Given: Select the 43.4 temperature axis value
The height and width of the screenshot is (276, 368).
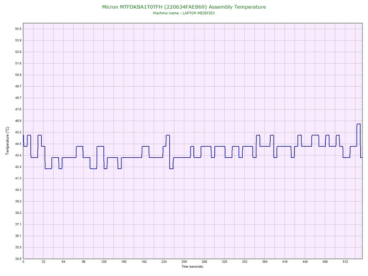Looking at the screenshot, I should (18, 155).
